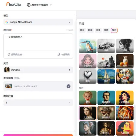
Task: Click the AI文字生成图片 tool icon
Action: tap(28, 5)
